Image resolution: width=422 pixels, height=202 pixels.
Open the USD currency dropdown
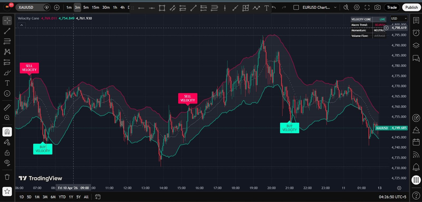[x=399, y=18]
